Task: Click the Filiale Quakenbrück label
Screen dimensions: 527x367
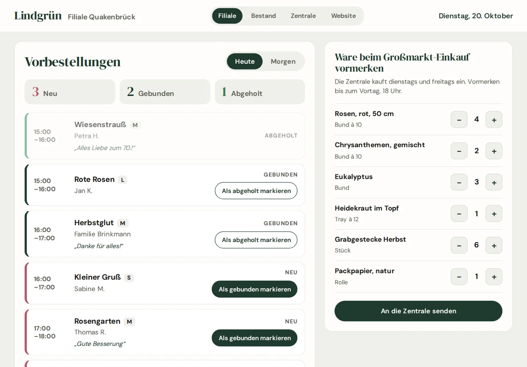Action: point(102,17)
